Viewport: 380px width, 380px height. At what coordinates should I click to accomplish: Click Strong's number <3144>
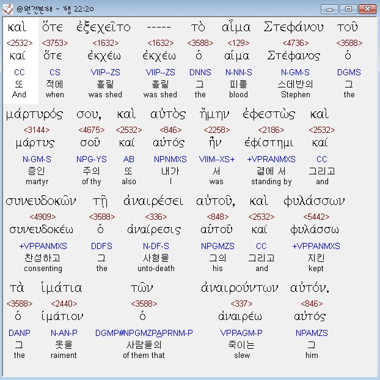click(37, 130)
